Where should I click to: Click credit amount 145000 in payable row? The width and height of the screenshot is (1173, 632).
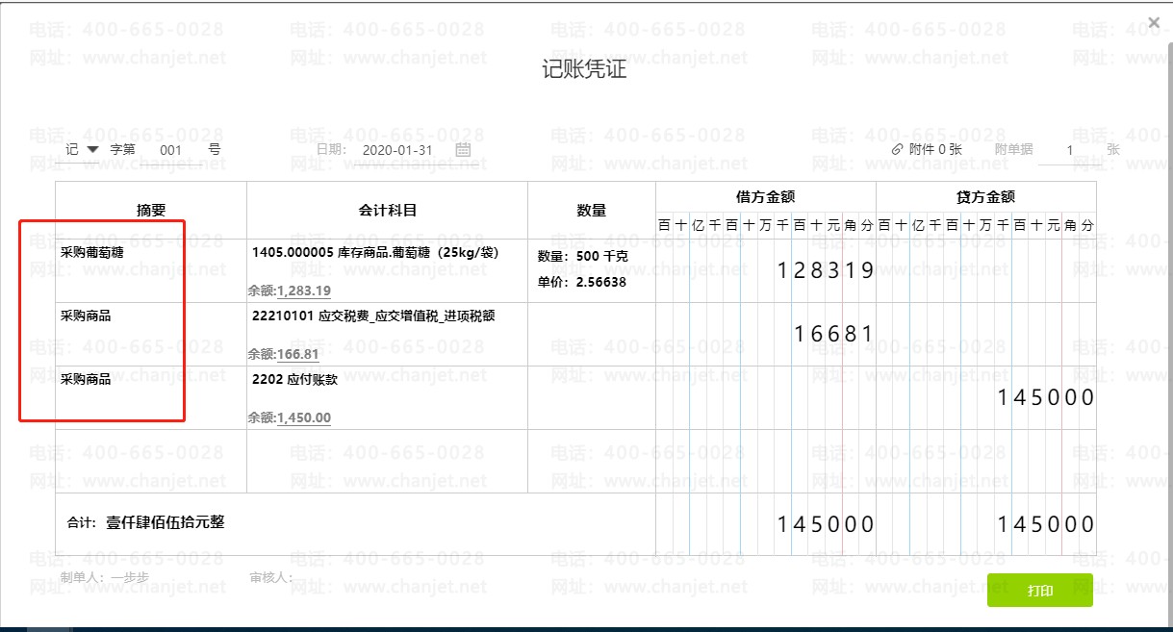point(1046,397)
